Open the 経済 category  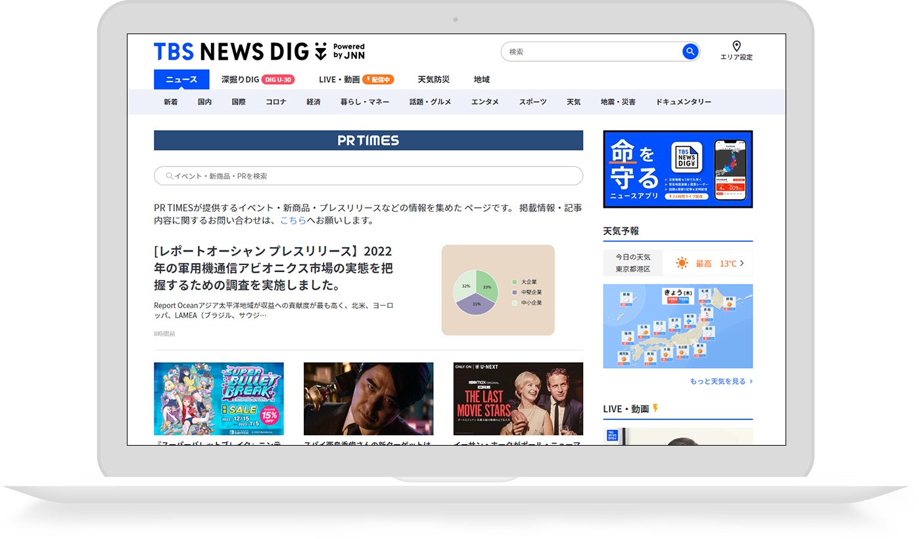click(x=314, y=102)
